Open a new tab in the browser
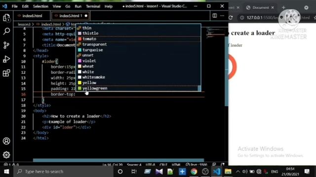 (283, 8)
